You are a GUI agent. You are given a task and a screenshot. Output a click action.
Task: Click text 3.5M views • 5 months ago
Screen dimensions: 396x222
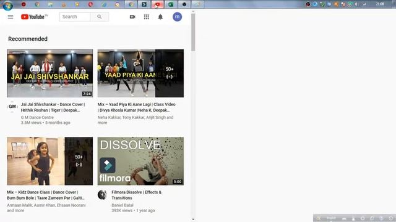click(45, 123)
